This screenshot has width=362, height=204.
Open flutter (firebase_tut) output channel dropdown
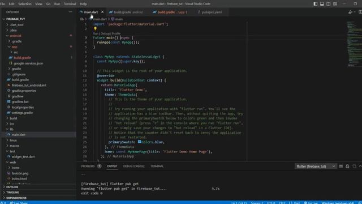click(316, 166)
